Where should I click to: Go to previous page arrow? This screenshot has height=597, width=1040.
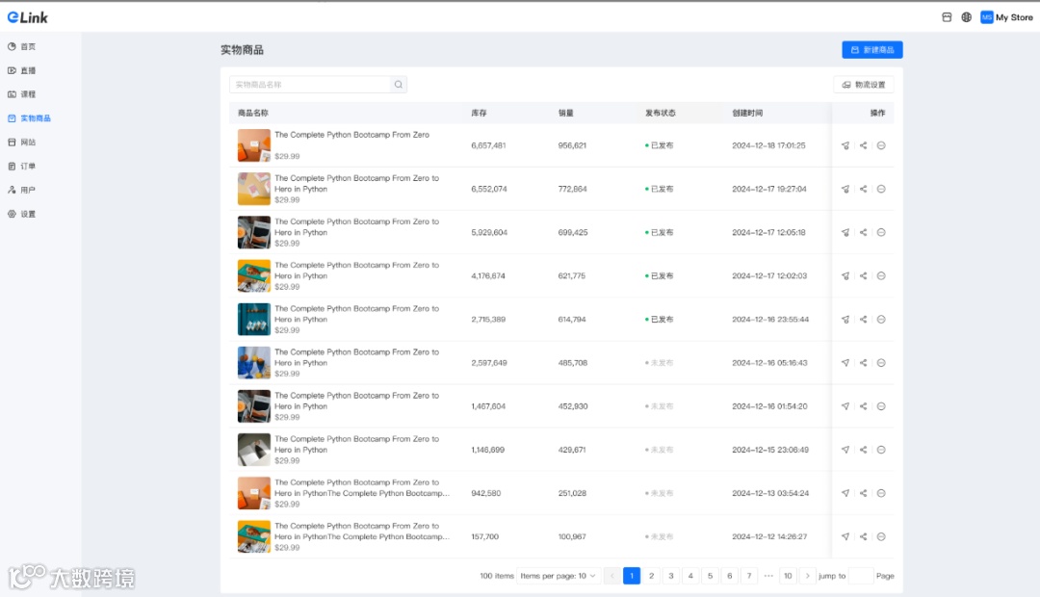[612, 576]
